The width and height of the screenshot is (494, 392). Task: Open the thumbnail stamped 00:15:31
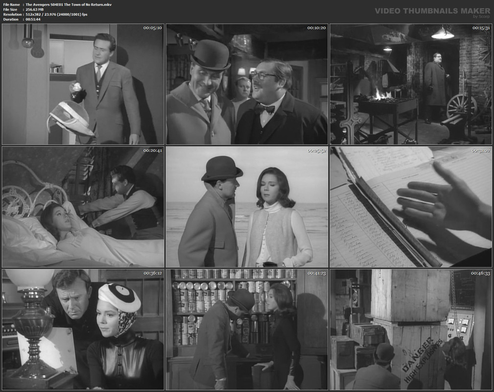coord(411,84)
